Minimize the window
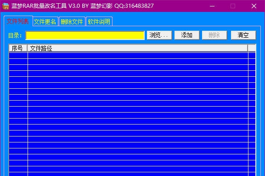 212,6
